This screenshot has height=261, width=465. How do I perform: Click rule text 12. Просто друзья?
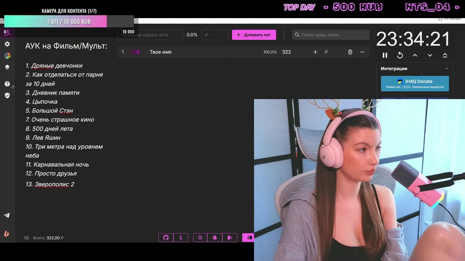point(51,173)
